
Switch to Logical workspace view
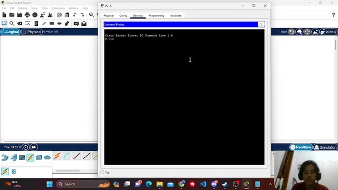click(x=11, y=32)
